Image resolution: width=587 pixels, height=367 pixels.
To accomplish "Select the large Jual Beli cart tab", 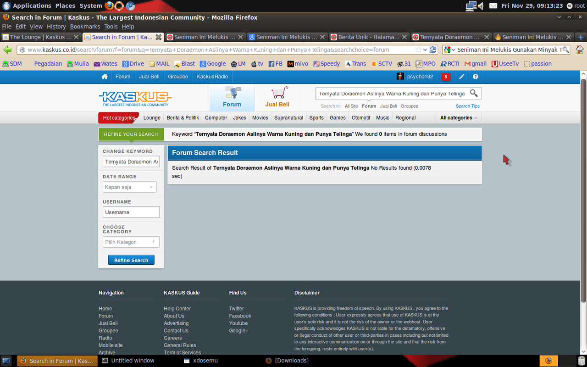I will point(277,97).
